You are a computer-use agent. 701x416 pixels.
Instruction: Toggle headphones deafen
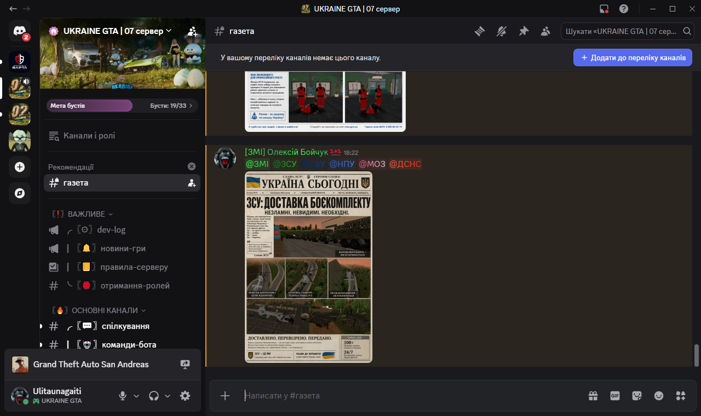(x=154, y=396)
